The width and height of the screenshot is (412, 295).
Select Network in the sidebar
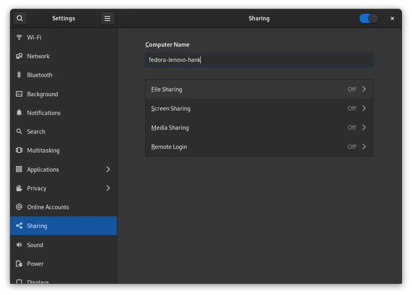click(x=38, y=56)
